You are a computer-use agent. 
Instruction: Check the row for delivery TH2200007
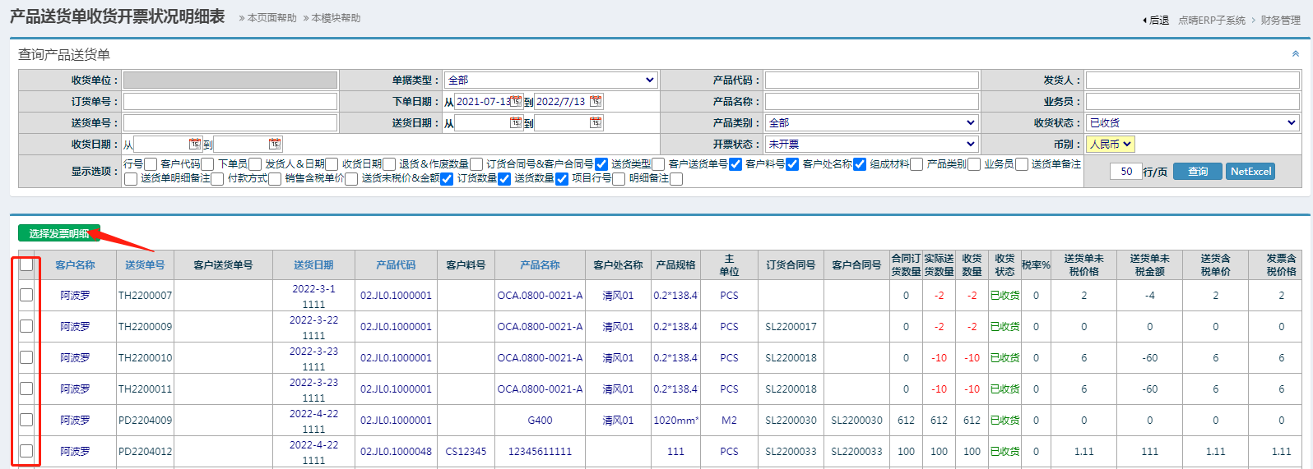(x=26, y=295)
